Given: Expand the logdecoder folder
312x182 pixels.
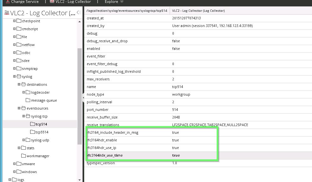Looking at the screenshot, I should click(24, 92).
